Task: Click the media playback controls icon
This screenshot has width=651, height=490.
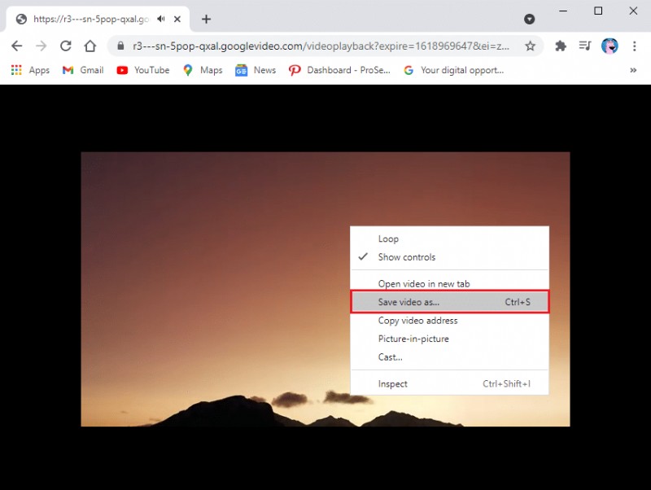Action: 584,46
